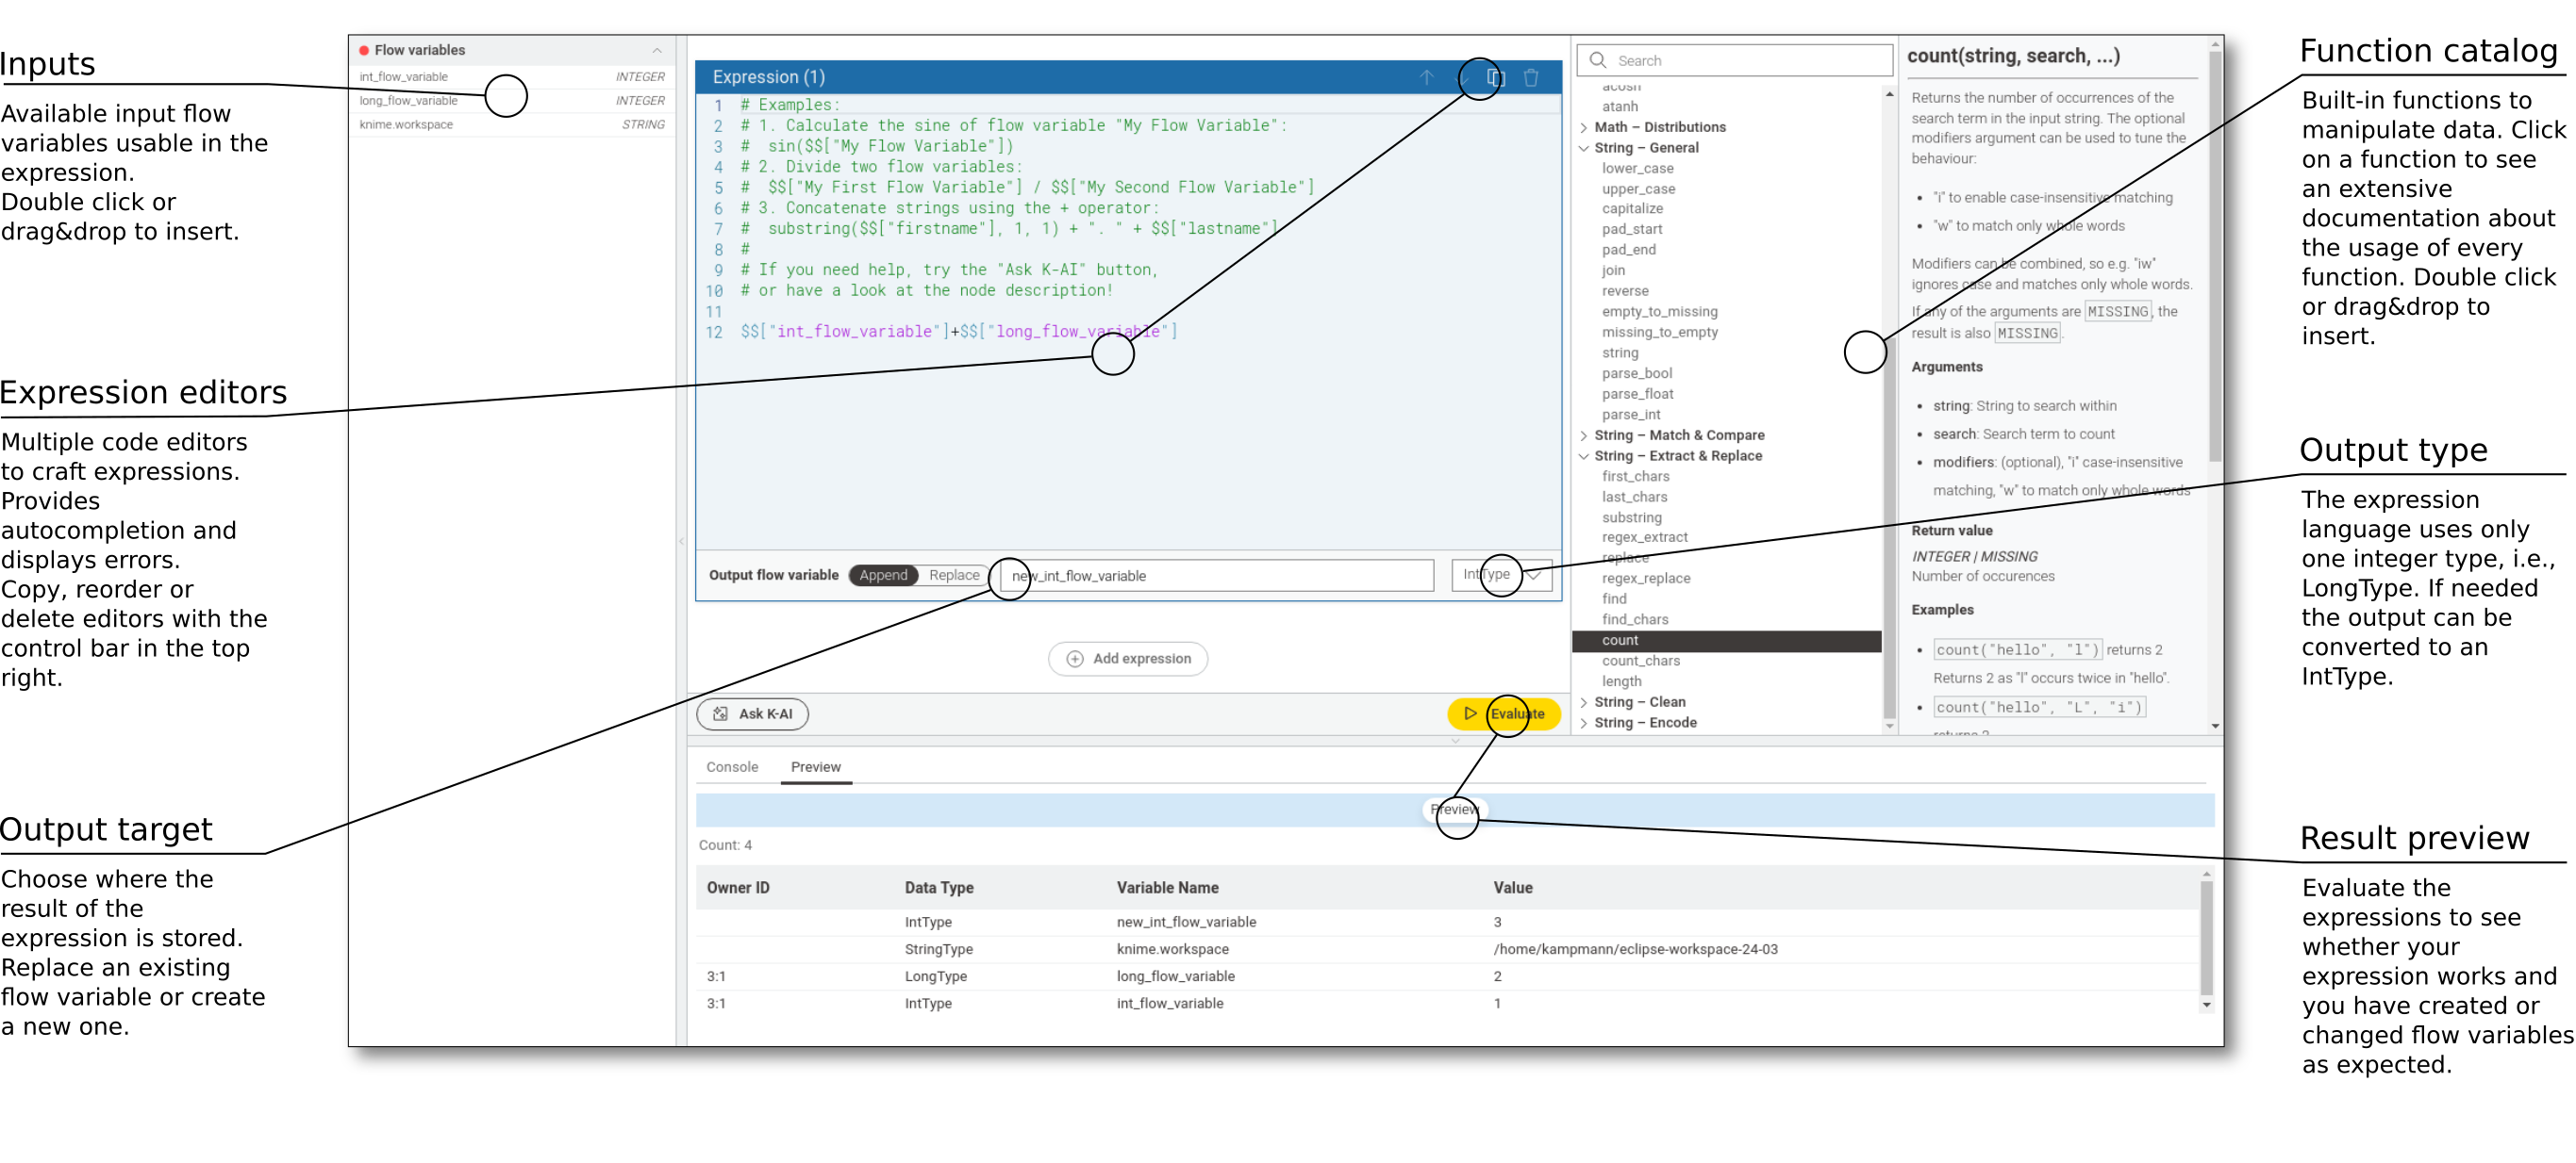This screenshot has height=1163, width=2576.
Task: Select count_chars function
Action: (1640, 661)
